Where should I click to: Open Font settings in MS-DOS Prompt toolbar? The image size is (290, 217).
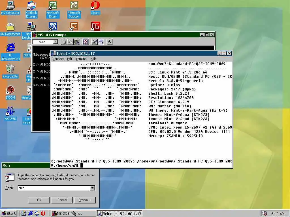coord(110,42)
